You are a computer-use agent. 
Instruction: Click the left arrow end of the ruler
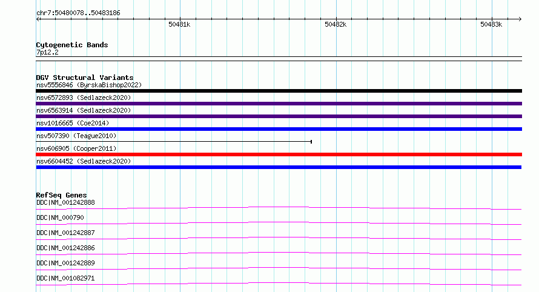(38, 19)
